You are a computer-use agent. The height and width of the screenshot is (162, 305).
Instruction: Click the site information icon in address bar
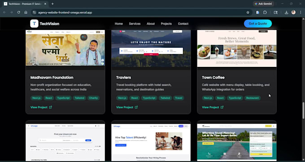34,12
